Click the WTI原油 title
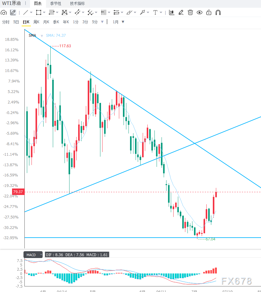The width and height of the screenshot is (261, 292). 11,3
